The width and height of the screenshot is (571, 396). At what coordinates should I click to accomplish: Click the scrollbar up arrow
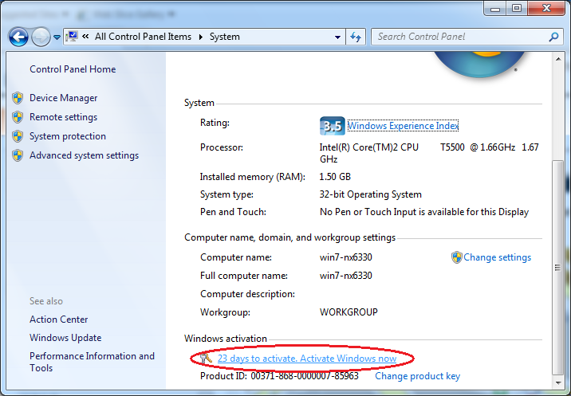pos(558,59)
